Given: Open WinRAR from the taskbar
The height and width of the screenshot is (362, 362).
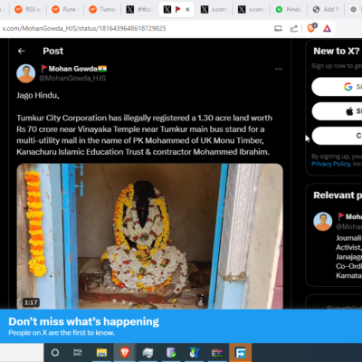Looking at the screenshot, I should click(x=217, y=352).
